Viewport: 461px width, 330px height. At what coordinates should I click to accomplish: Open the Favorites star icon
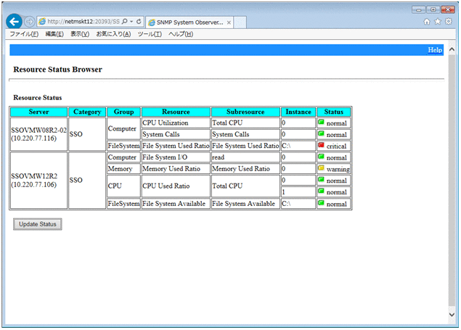click(438, 22)
